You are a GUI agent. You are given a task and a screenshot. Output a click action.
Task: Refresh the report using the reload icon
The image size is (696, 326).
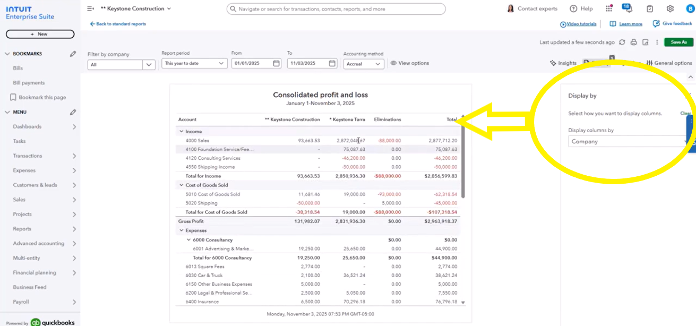(x=622, y=42)
